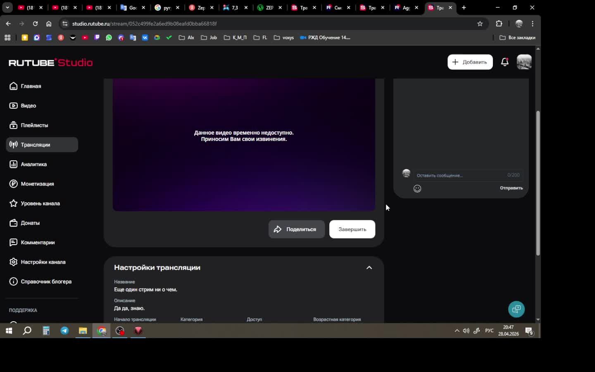Click the address bar URL

click(145, 24)
